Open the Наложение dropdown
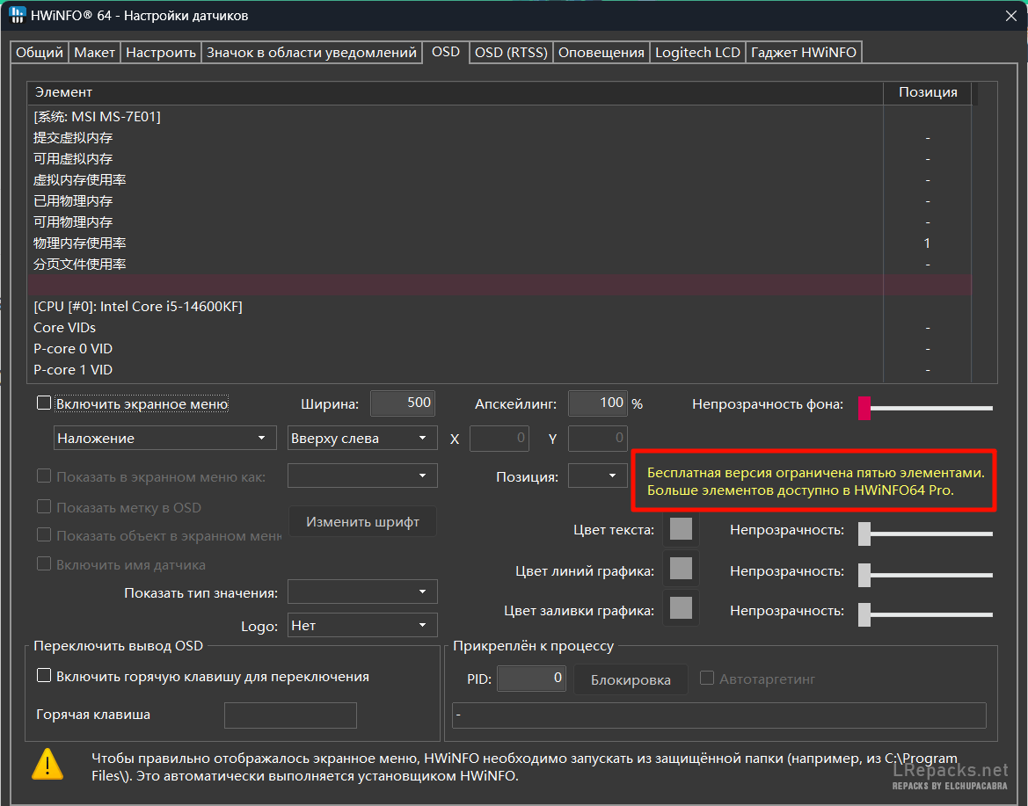 click(164, 438)
